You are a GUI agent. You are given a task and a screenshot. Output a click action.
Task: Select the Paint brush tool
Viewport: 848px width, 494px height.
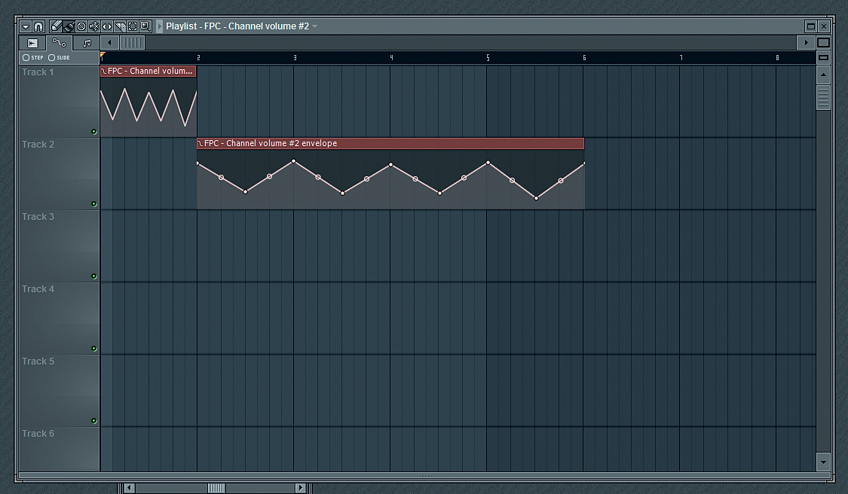tap(69, 26)
